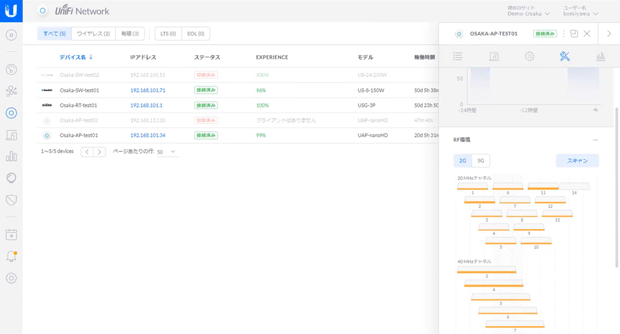The height and width of the screenshot is (334, 620).
Task: Click the US-8-150W model cell
Action: (371, 90)
